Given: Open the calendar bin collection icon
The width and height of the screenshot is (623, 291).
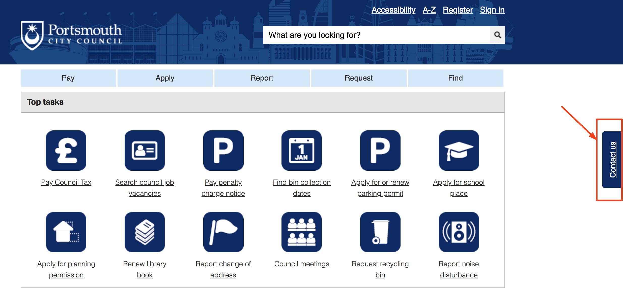Looking at the screenshot, I should point(302,150).
